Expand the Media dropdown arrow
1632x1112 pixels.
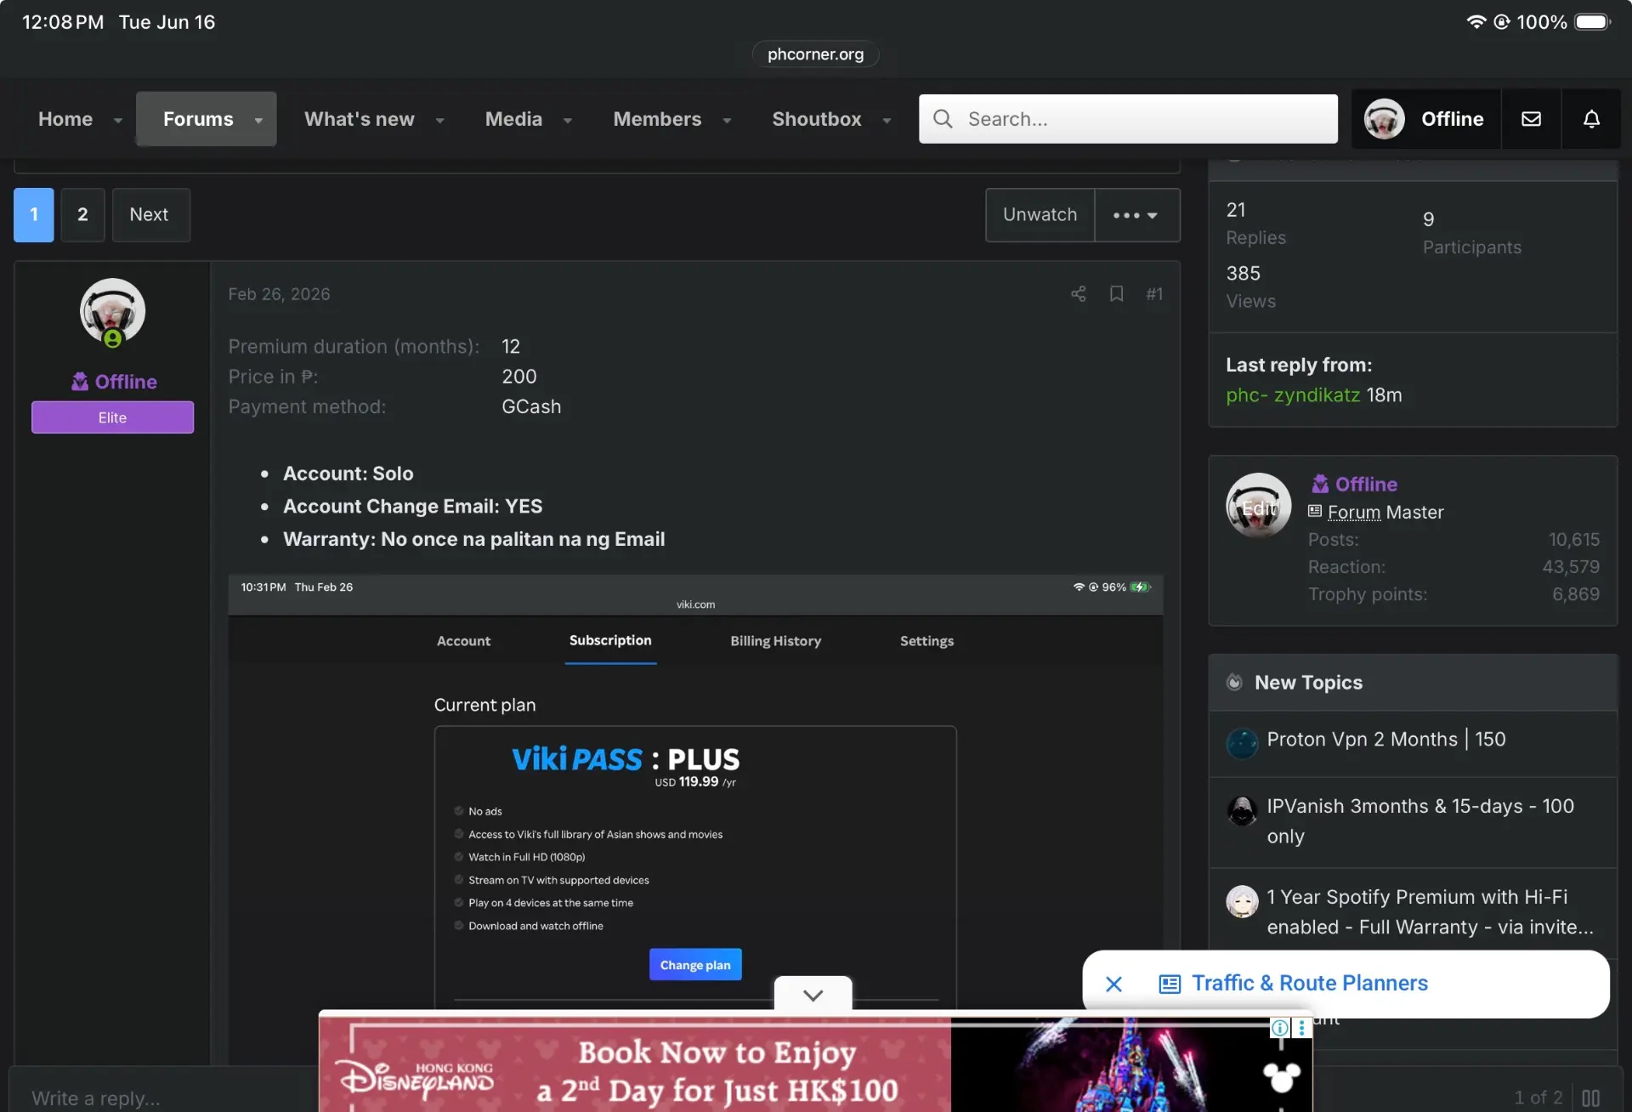coord(567,121)
